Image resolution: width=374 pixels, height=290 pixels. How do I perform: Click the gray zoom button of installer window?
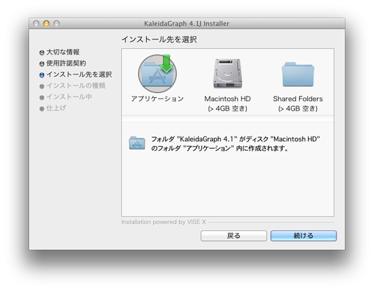point(56,23)
